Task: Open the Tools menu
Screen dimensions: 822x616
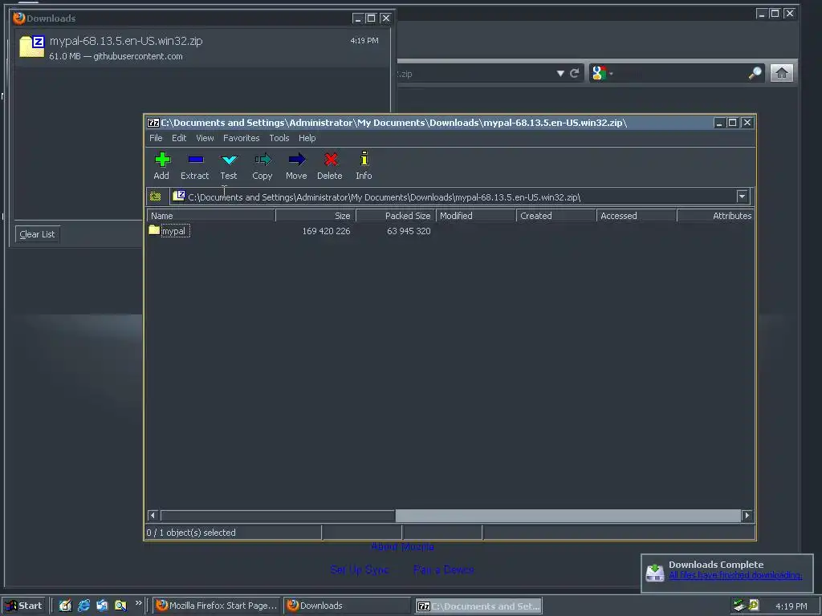Action: (x=279, y=138)
